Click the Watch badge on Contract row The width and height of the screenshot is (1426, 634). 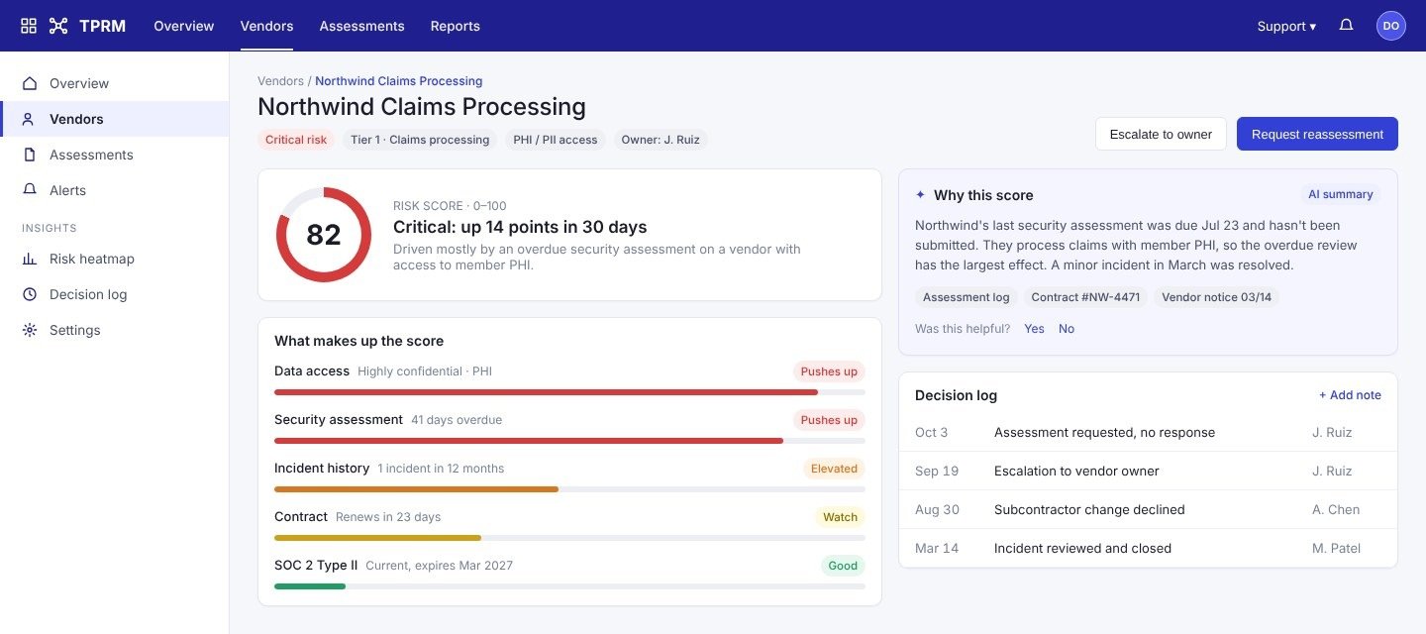pos(840,517)
